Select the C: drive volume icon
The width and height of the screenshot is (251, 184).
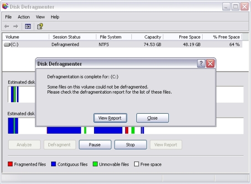click(7, 45)
